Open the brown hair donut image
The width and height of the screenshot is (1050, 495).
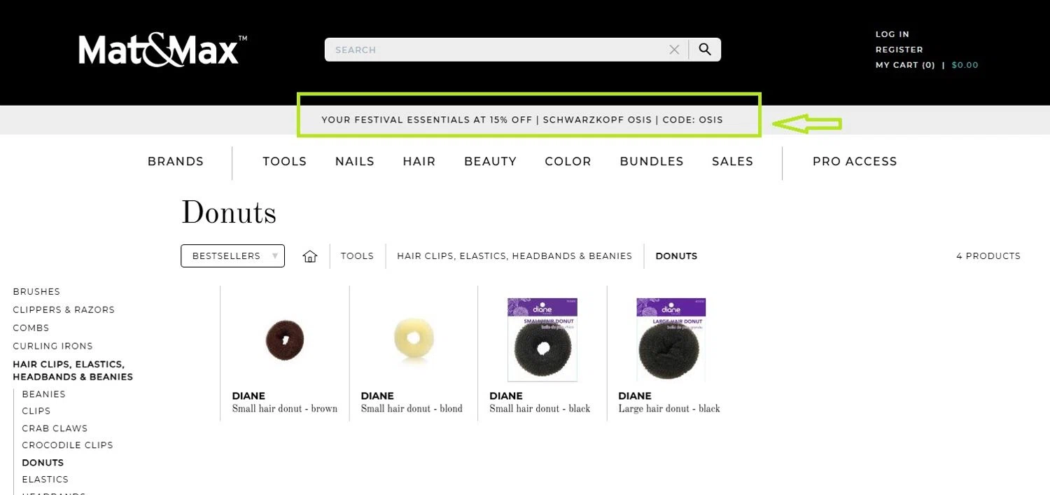pyautogui.click(x=285, y=340)
